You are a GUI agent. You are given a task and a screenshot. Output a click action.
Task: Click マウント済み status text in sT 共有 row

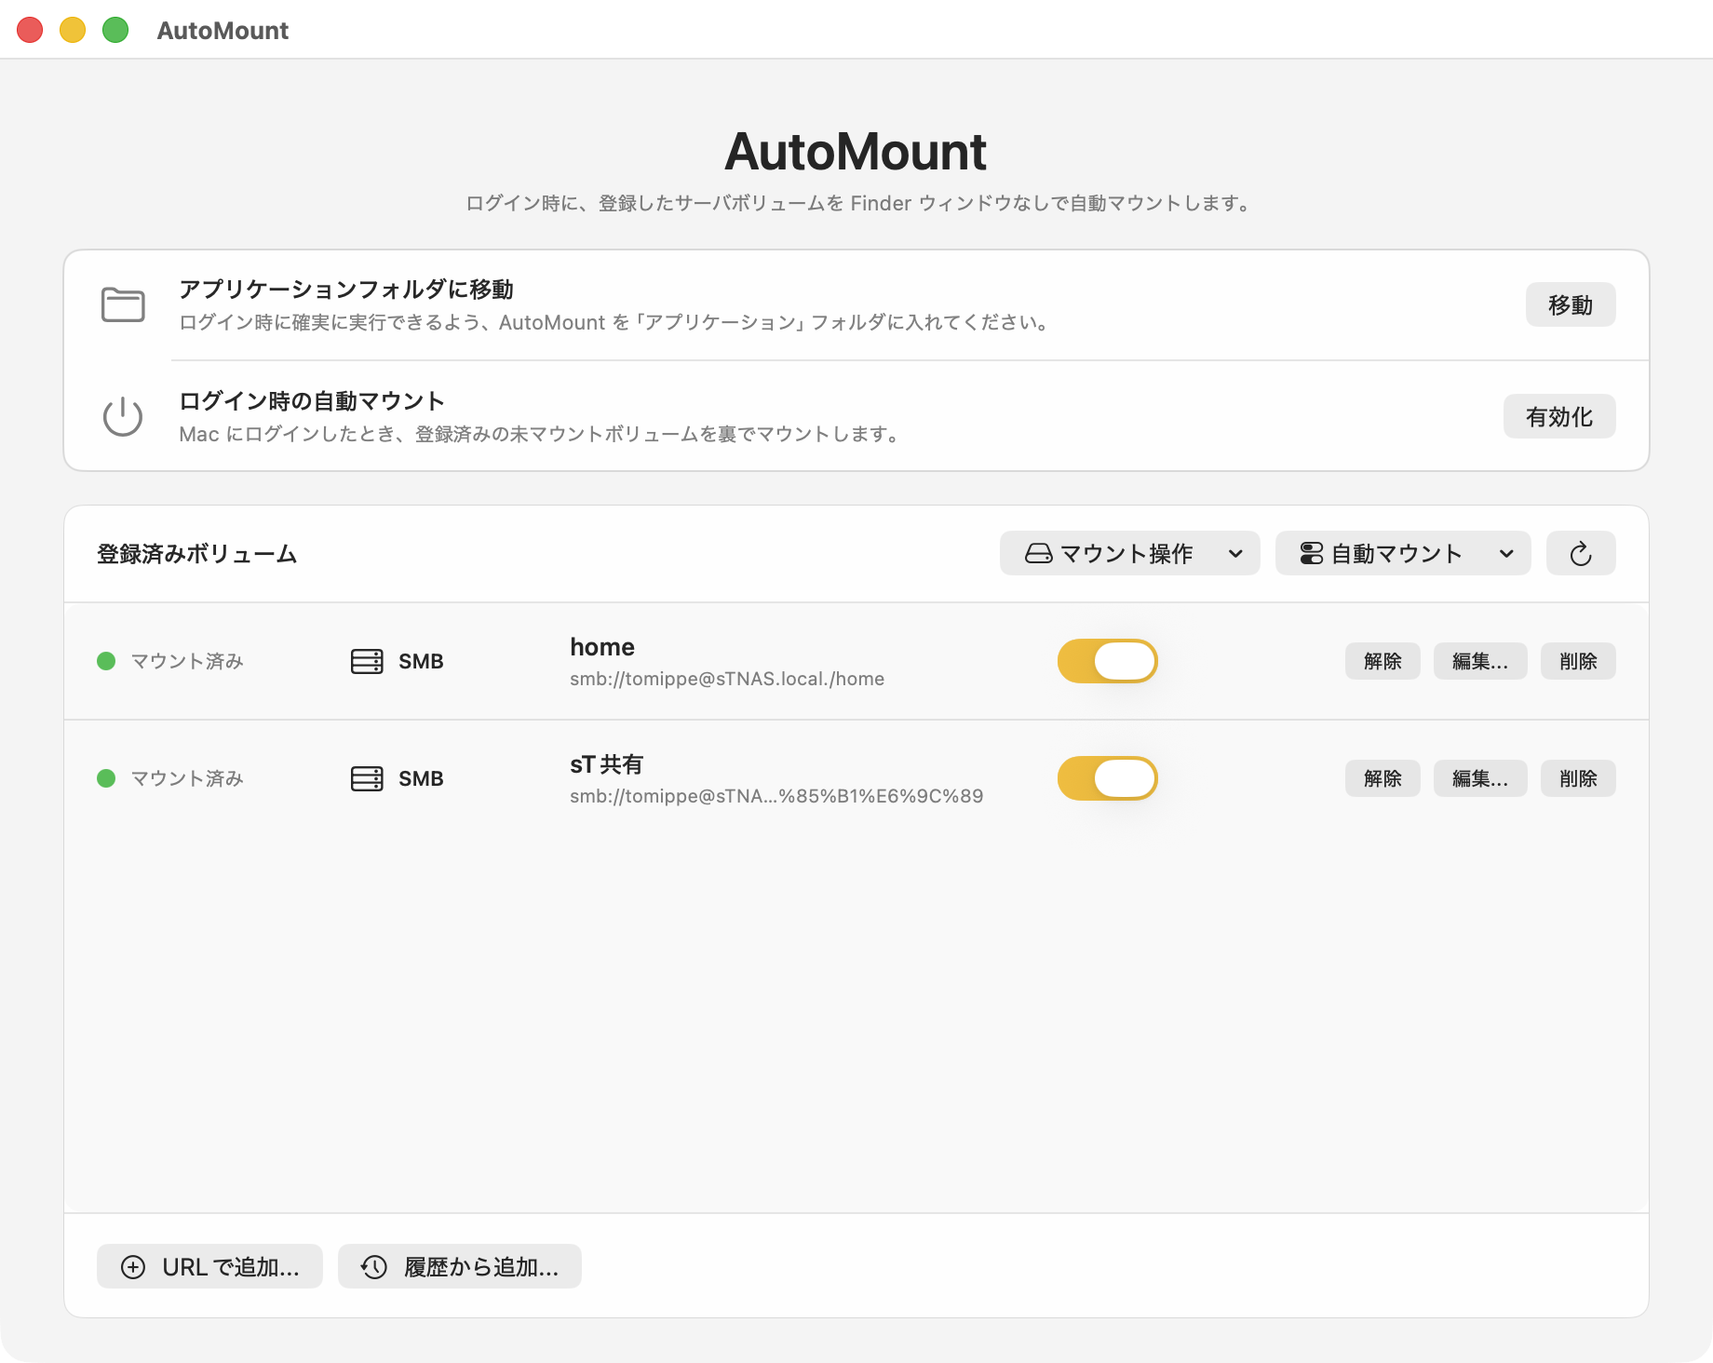coord(187,778)
